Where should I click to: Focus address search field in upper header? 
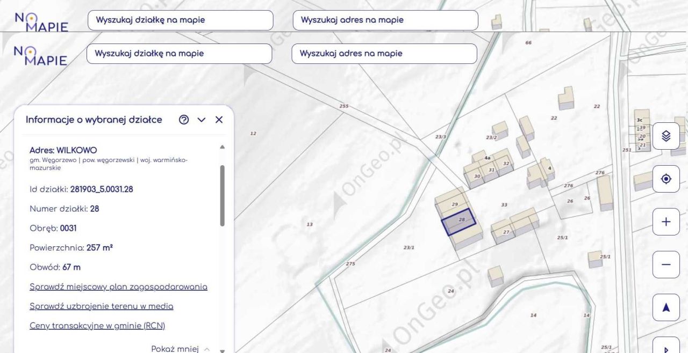click(x=385, y=20)
